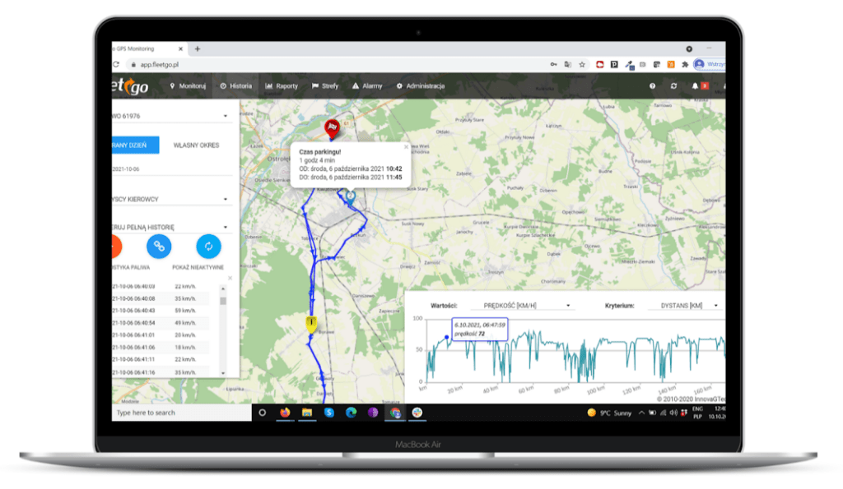Click the Windows search box
The width and height of the screenshot is (843, 489).
click(x=182, y=413)
